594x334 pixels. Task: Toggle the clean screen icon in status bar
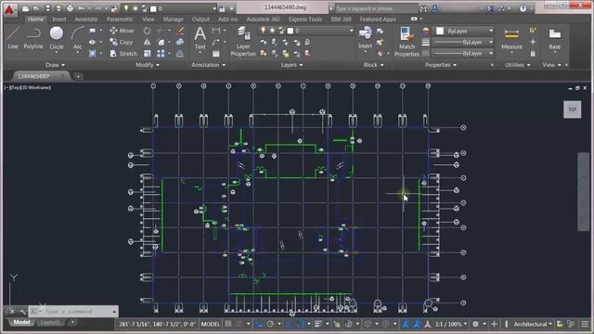pos(571,324)
